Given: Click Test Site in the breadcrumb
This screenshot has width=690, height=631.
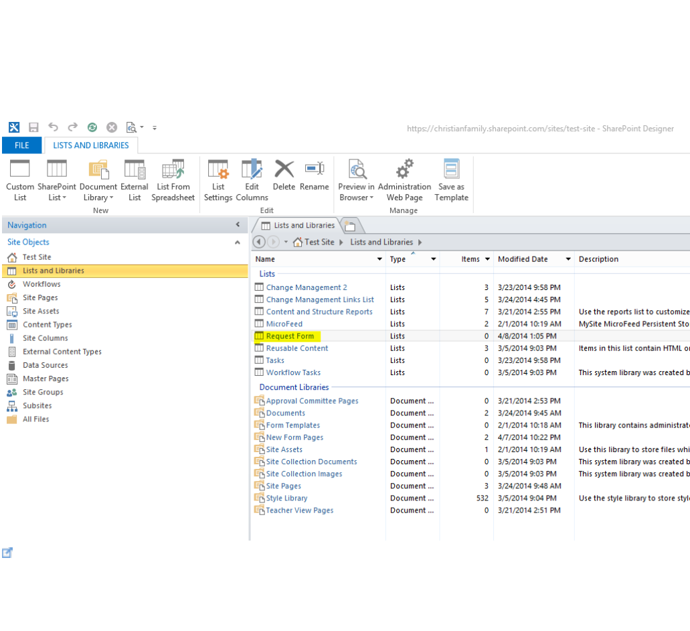Looking at the screenshot, I should tap(319, 242).
